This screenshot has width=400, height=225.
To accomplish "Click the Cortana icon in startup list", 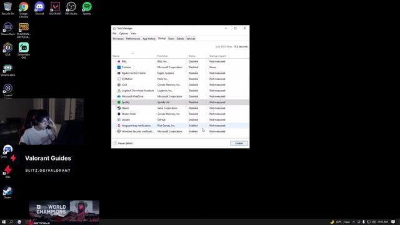I will click(119, 67).
